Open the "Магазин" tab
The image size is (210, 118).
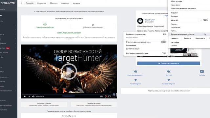(x=76, y=3)
